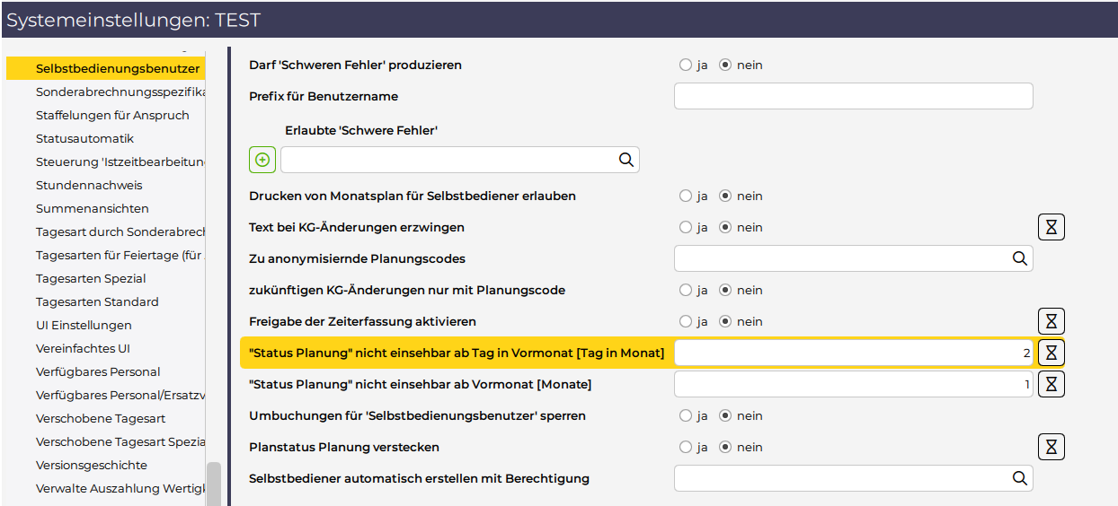
Task: Click hourglass icon for Planstatus Planung verstecken
Action: [x=1051, y=447]
